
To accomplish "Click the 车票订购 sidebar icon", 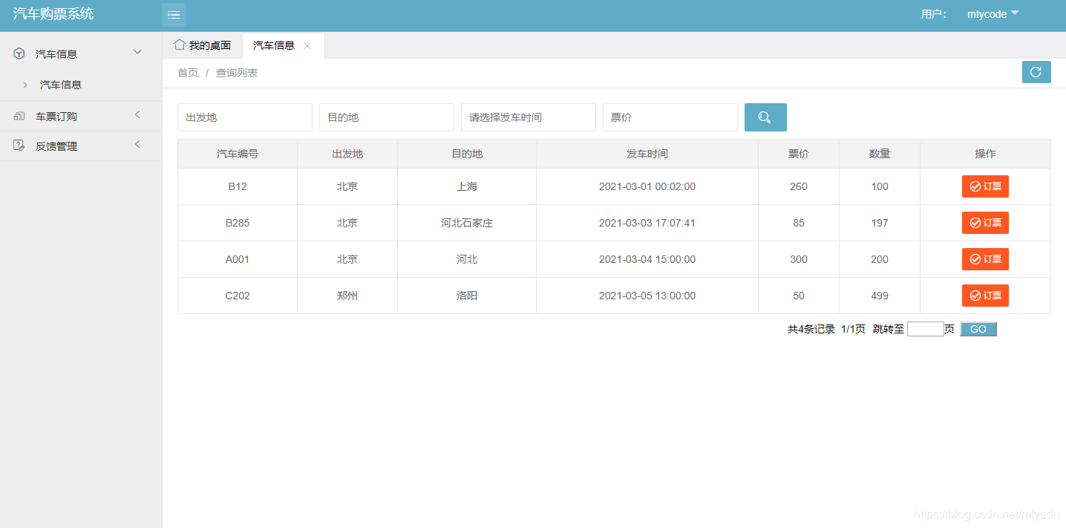I will (19, 116).
